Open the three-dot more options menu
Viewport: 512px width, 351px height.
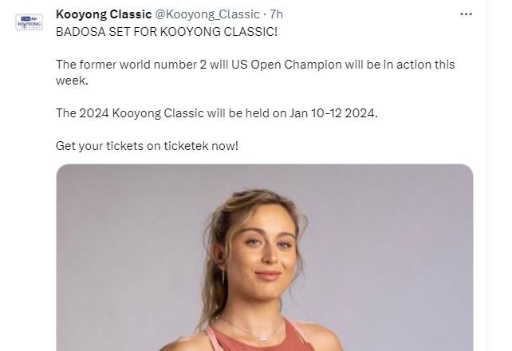466,14
